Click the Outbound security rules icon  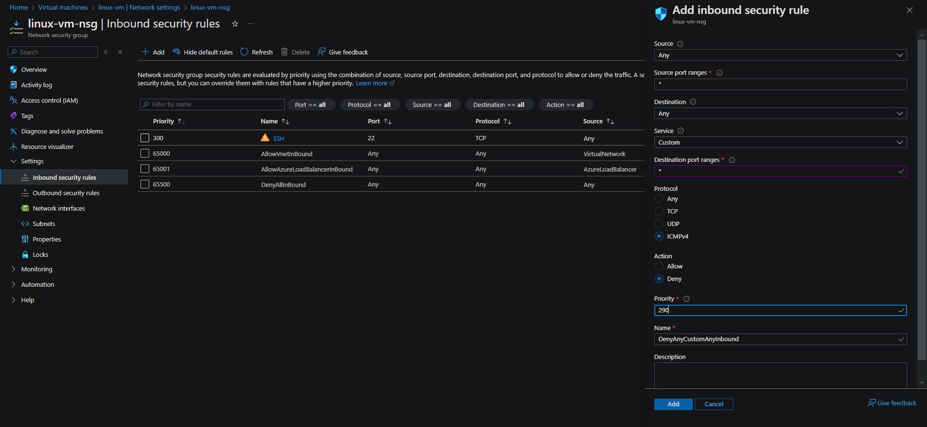pos(25,193)
